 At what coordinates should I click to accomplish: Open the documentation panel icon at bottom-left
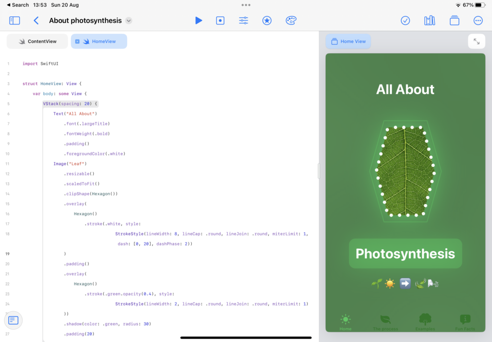[13, 320]
